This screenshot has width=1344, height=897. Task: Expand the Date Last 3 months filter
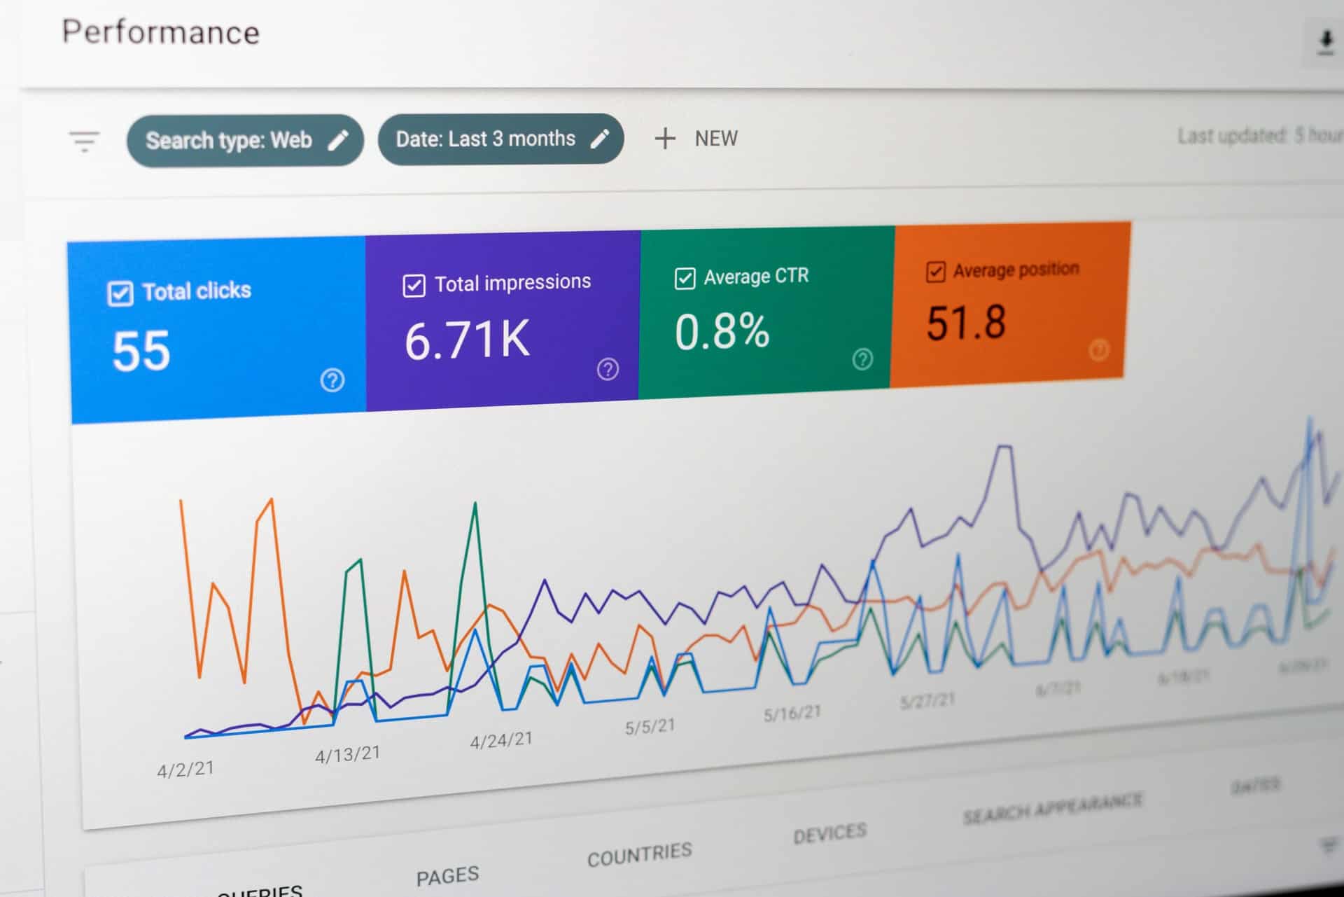pyautogui.click(x=498, y=138)
